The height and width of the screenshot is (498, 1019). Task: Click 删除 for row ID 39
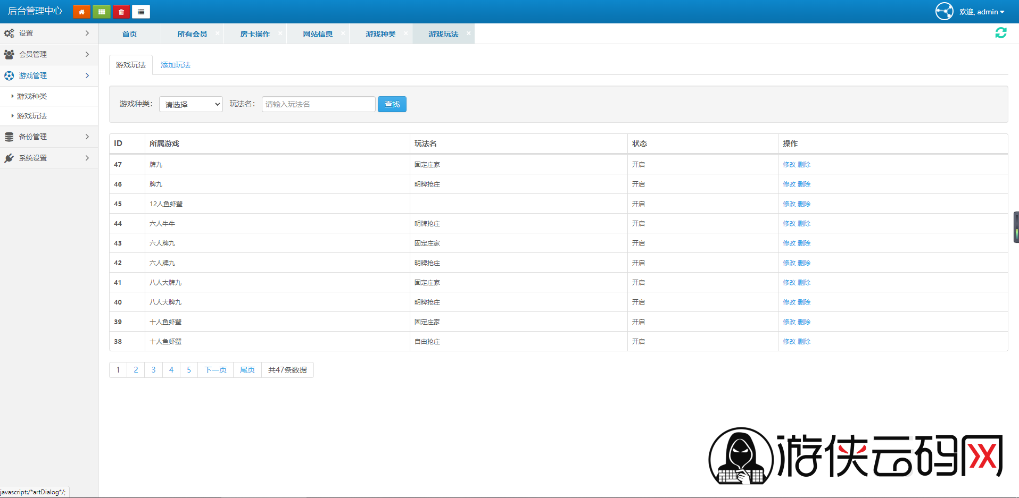tap(804, 322)
